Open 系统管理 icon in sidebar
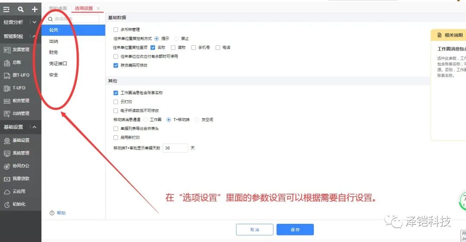The width and height of the screenshot is (466, 242). (x=7, y=153)
